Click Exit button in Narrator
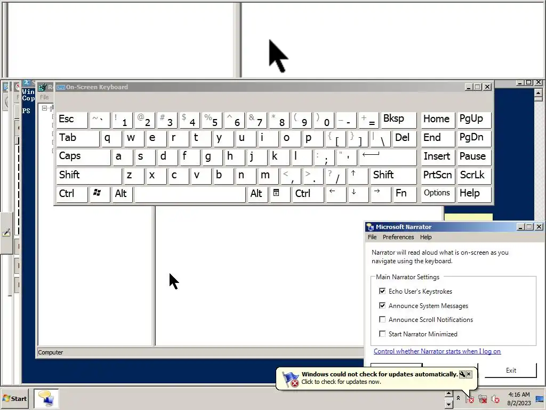The width and height of the screenshot is (546, 410). (511, 370)
